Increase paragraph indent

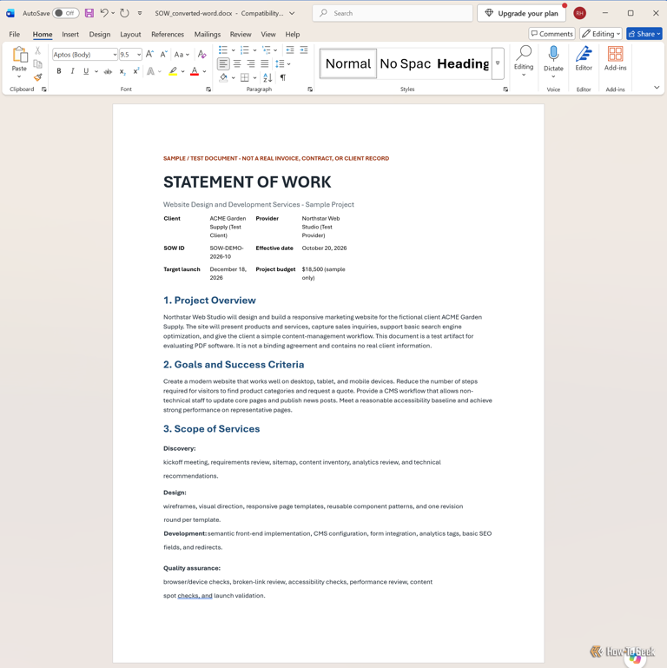pyautogui.click(x=304, y=50)
